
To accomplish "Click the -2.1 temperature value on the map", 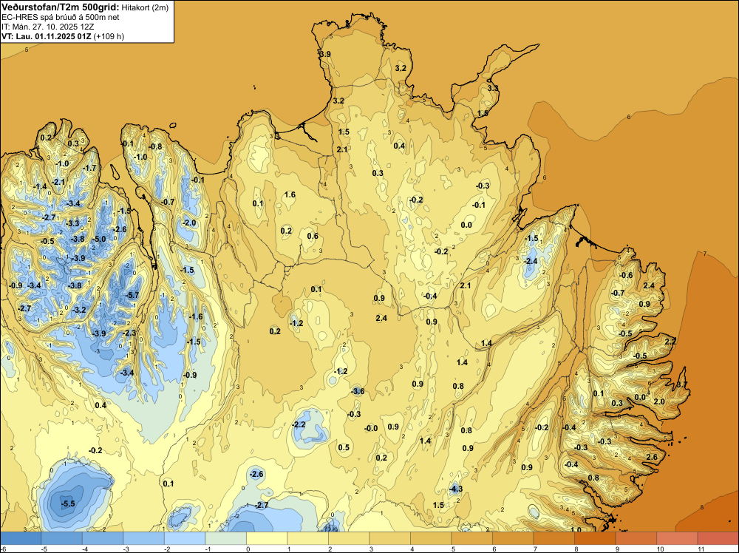I will coord(59,182).
